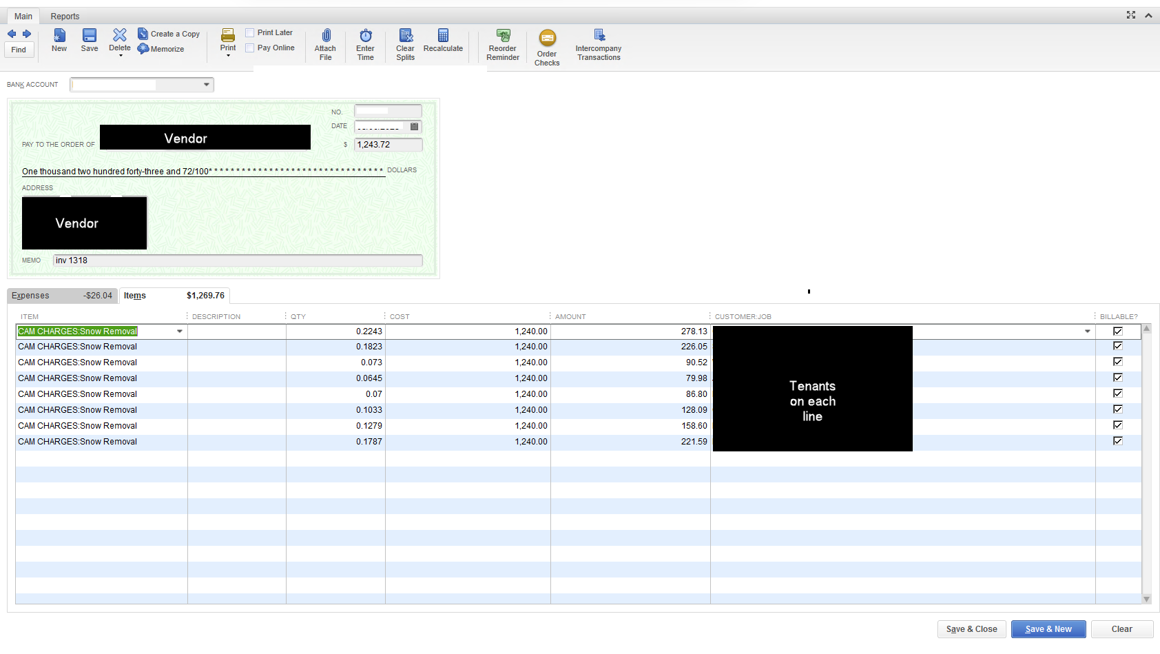This screenshot has height=654, width=1160.
Task: Recalculate the check total
Action: pos(443,41)
